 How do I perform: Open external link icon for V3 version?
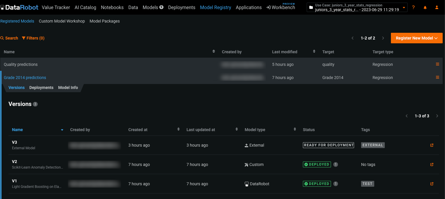(432, 145)
